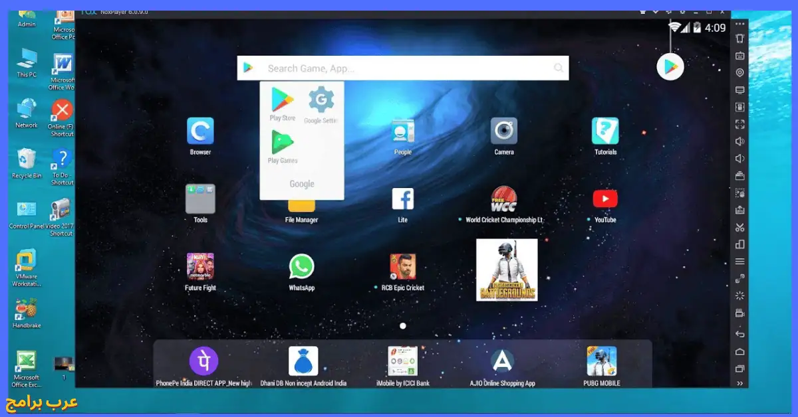Open the three-line menu icon in sidebar

click(739, 262)
